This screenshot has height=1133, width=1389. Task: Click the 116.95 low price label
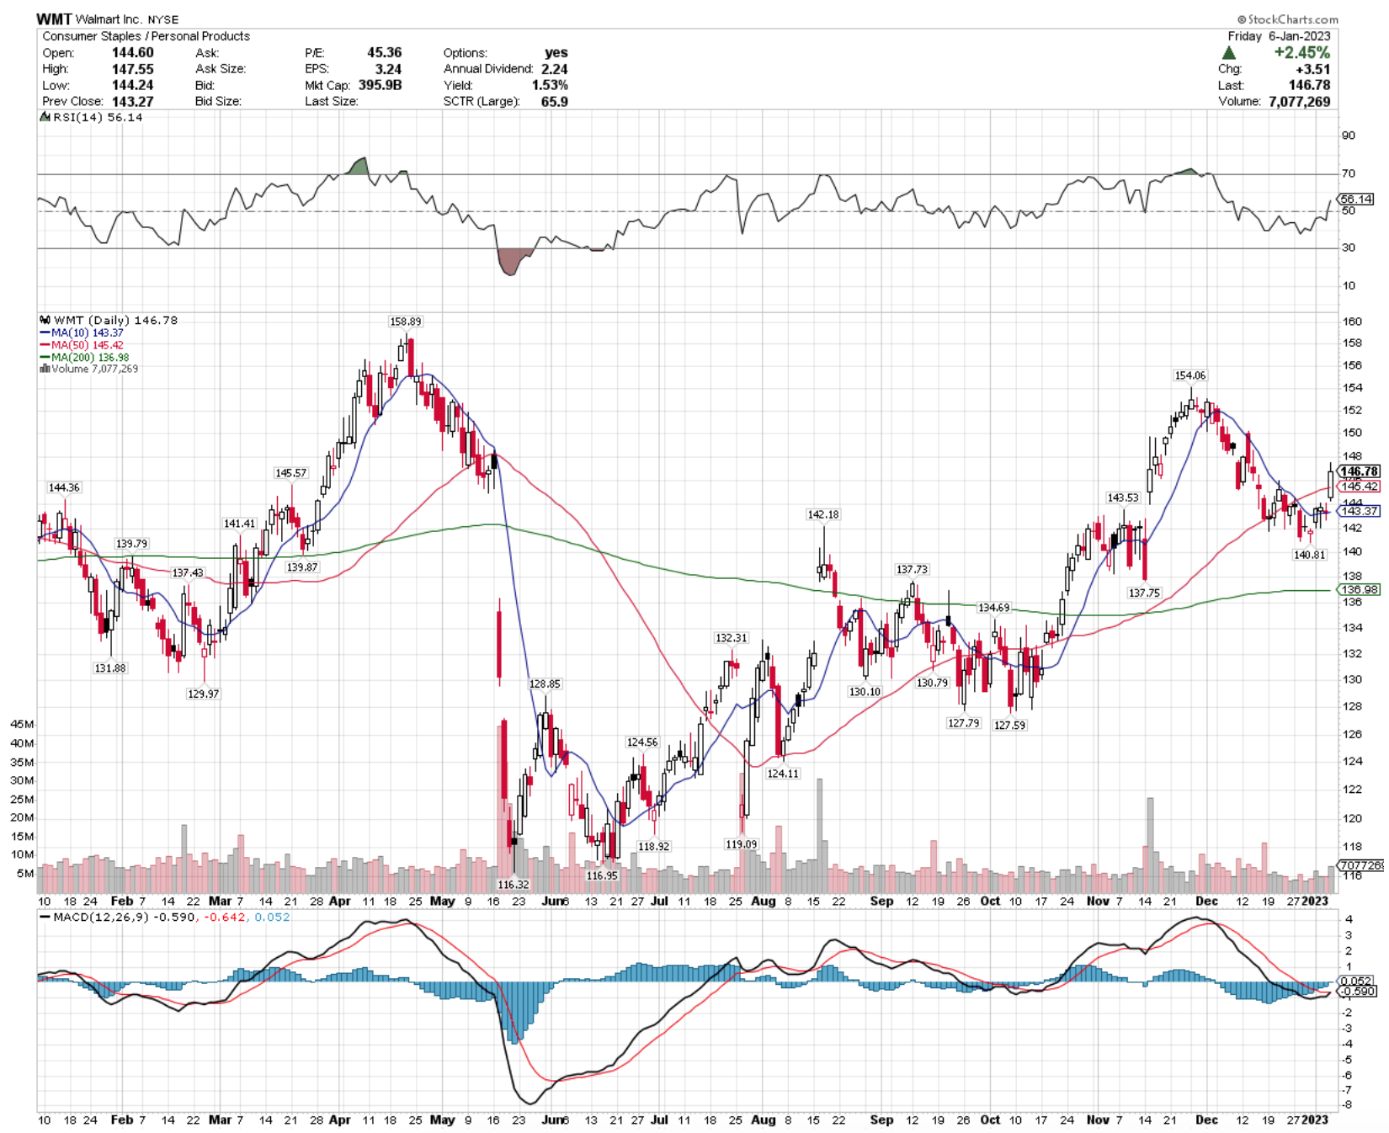tap(602, 875)
